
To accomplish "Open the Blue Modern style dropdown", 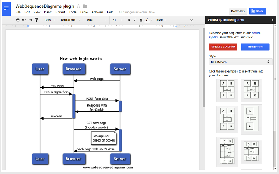I will click(241, 62).
